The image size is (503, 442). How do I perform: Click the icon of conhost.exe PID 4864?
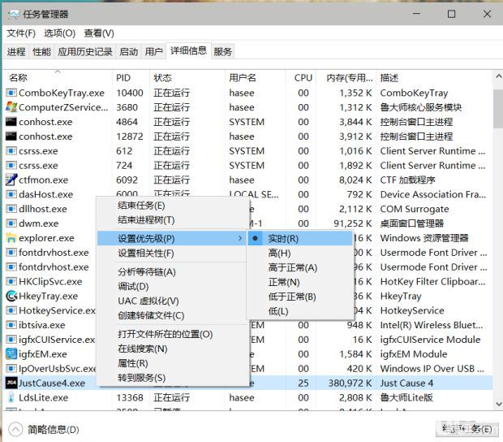pyautogui.click(x=11, y=122)
